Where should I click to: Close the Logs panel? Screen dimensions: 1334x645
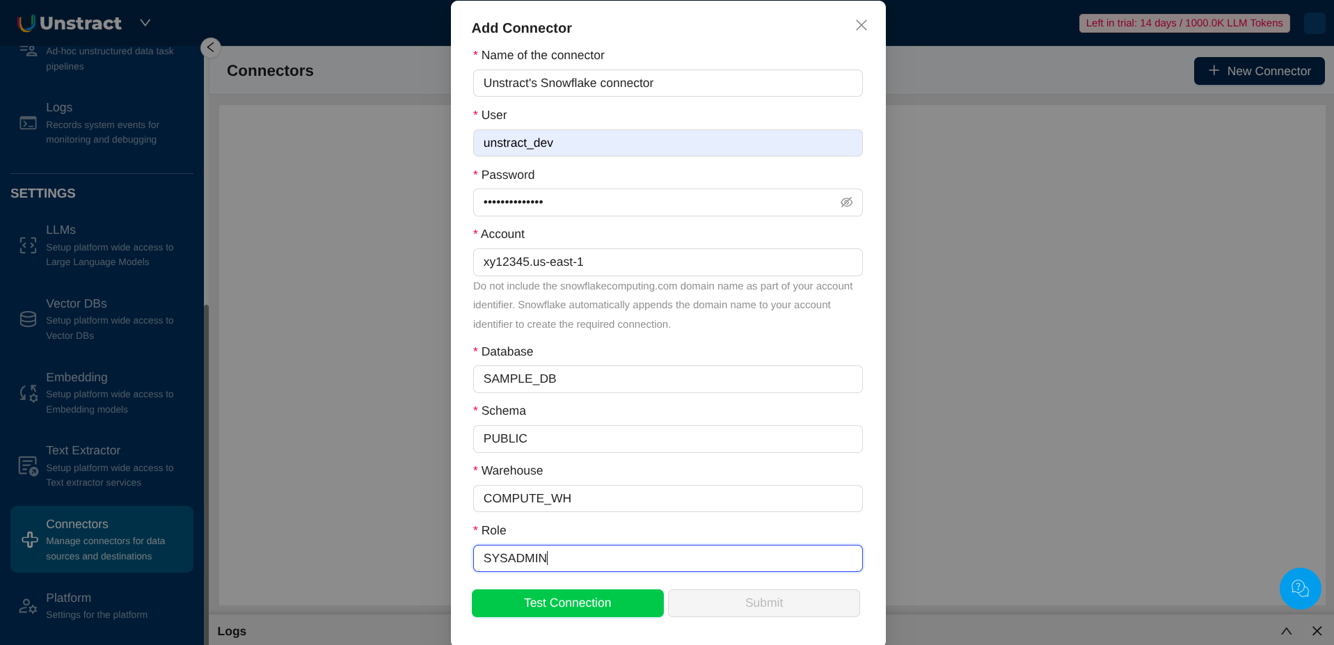point(1317,631)
